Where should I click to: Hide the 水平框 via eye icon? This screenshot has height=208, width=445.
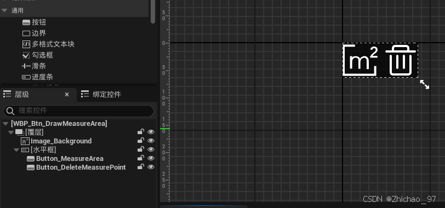click(x=151, y=149)
